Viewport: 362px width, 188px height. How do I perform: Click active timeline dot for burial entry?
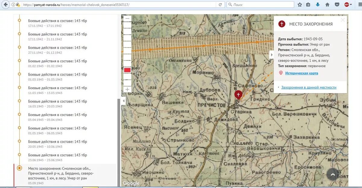pos(19,168)
